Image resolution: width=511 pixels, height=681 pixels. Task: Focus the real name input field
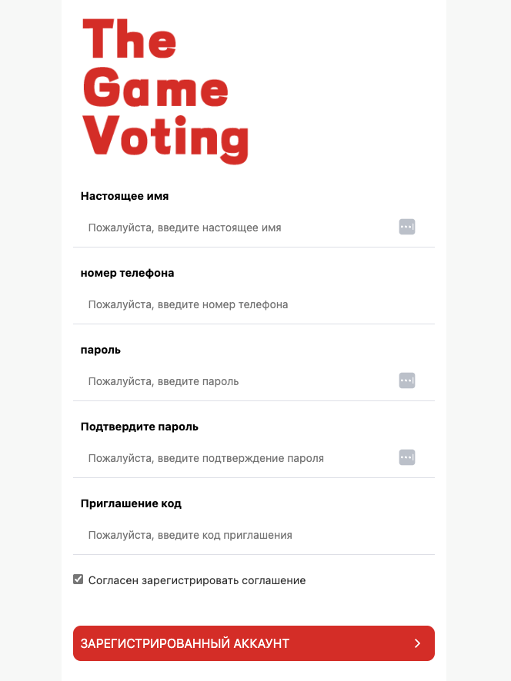[239, 228]
